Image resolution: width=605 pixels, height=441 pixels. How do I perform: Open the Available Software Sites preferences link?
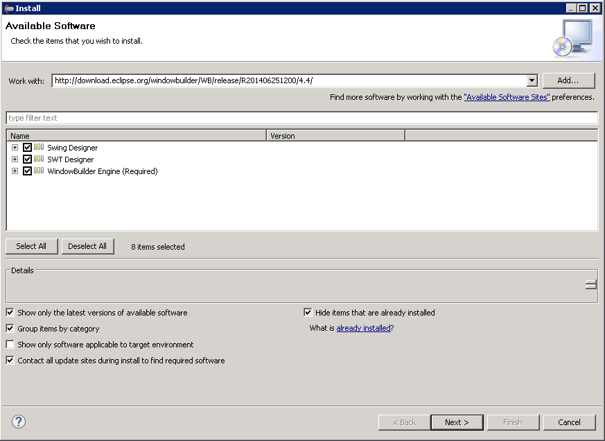[507, 97]
